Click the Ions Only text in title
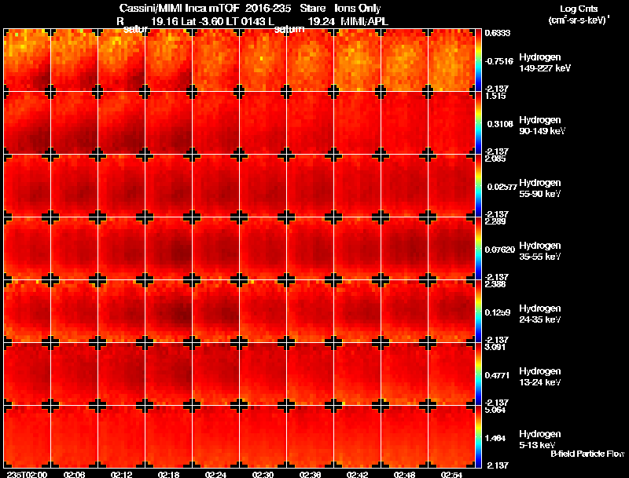629x478 pixels. point(358,8)
